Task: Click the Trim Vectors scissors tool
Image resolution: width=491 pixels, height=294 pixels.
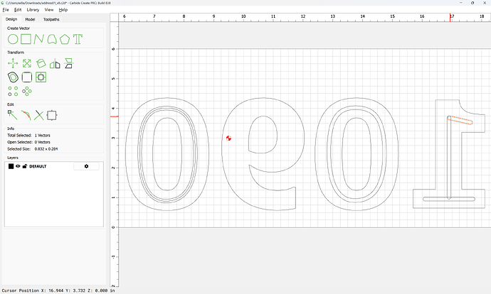Action: [x=39, y=114]
